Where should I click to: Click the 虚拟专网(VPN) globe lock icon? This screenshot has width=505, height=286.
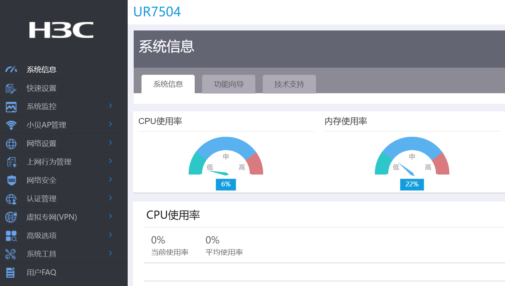(x=11, y=217)
